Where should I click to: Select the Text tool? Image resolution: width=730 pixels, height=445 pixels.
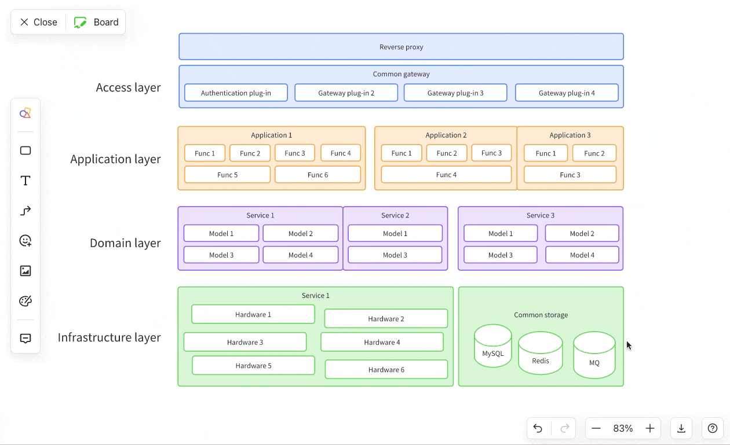[x=25, y=181]
